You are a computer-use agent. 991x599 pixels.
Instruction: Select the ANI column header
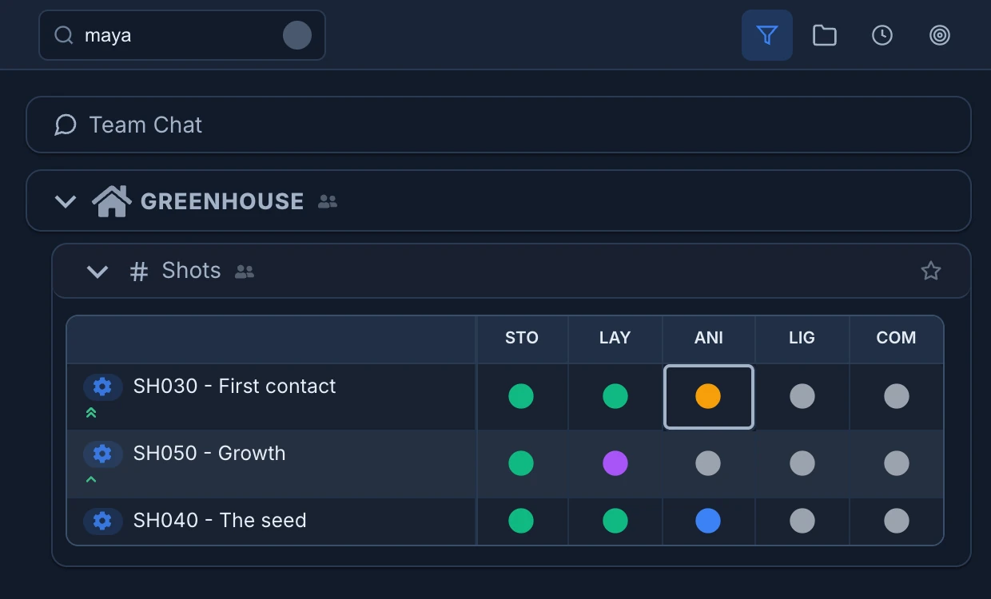709,338
